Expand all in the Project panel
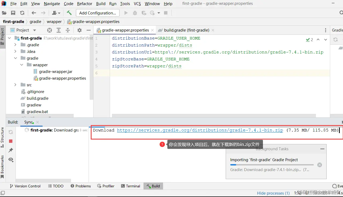Viewport: 343px width, 197px height. [59, 30]
